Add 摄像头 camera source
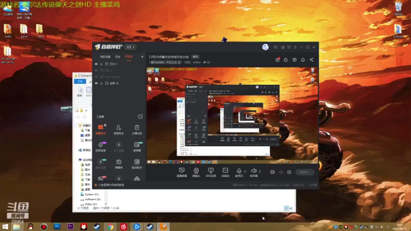This screenshot has width=411, height=231. tap(196, 172)
